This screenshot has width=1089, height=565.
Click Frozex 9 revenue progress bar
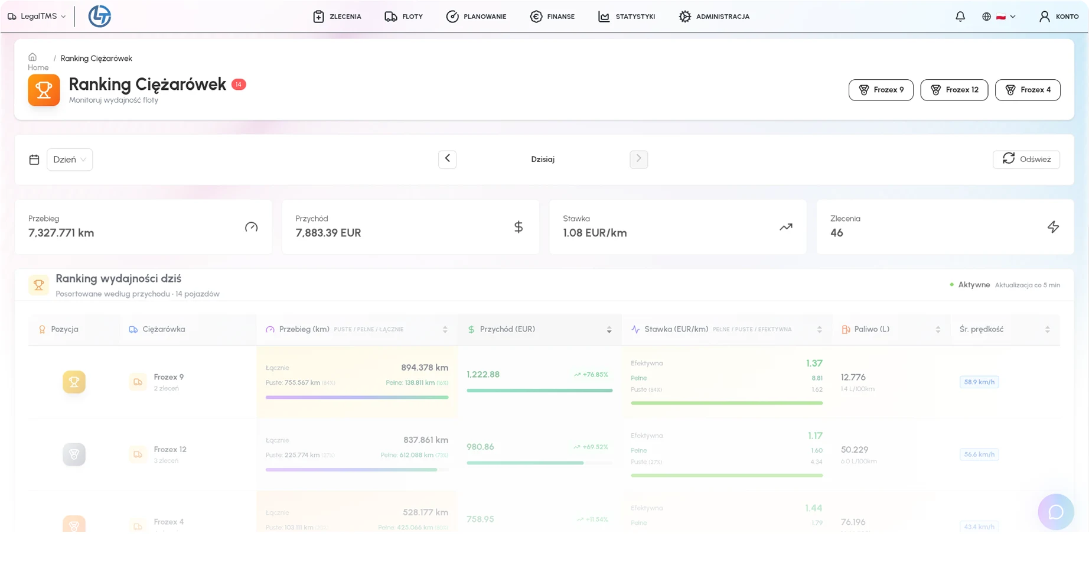tap(539, 391)
